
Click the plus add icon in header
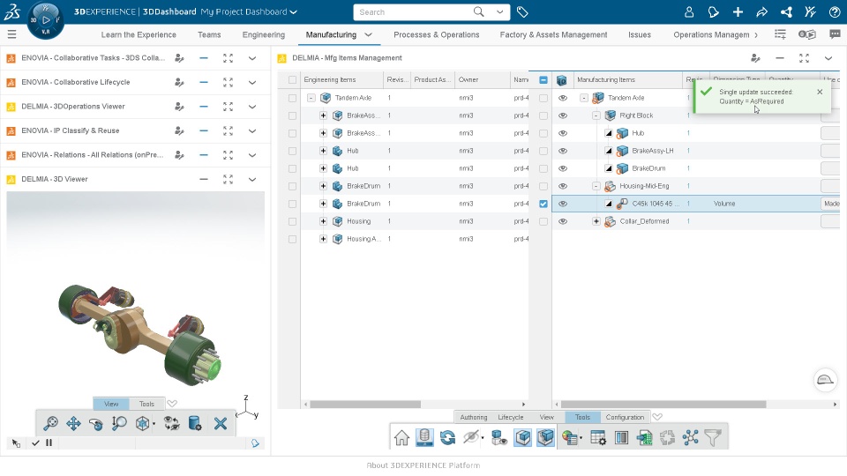tap(738, 11)
